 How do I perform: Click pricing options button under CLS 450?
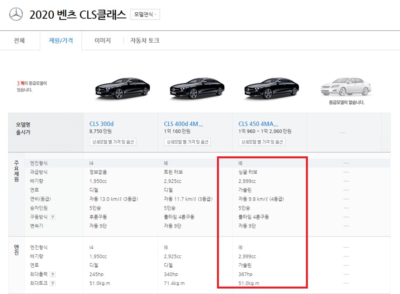pyautogui.click(x=263, y=141)
